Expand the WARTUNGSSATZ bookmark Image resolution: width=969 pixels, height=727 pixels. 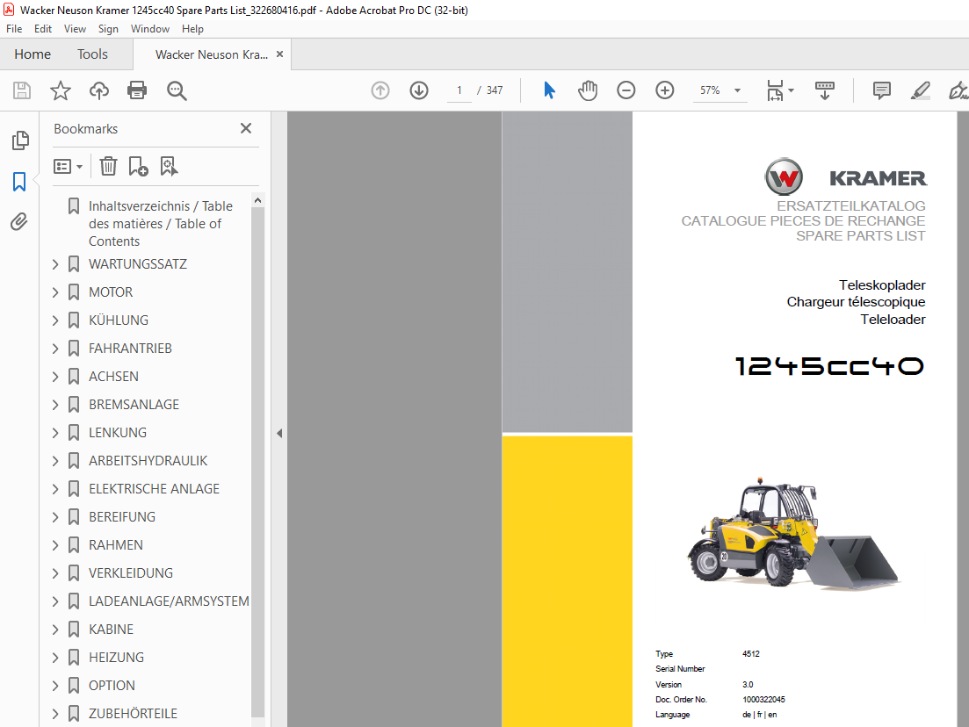(x=55, y=264)
